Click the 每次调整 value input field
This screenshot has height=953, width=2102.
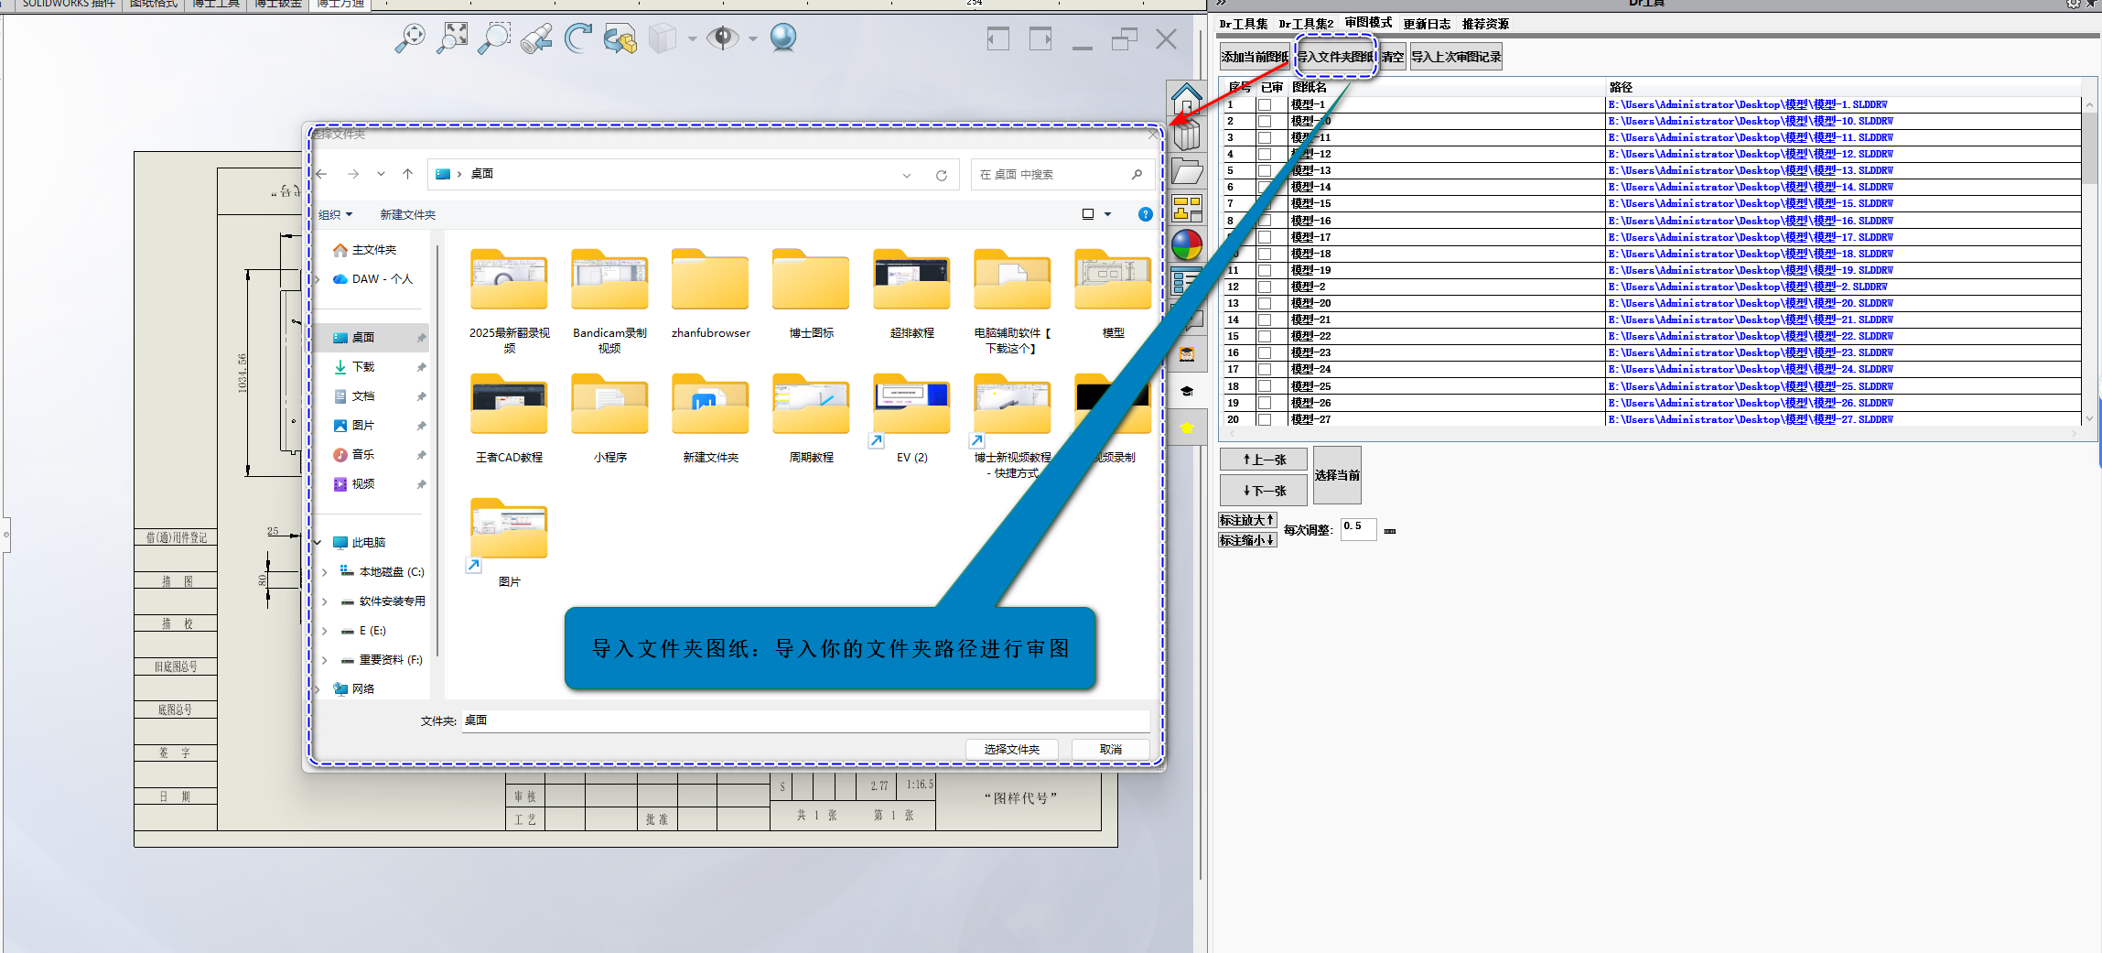[1358, 529]
